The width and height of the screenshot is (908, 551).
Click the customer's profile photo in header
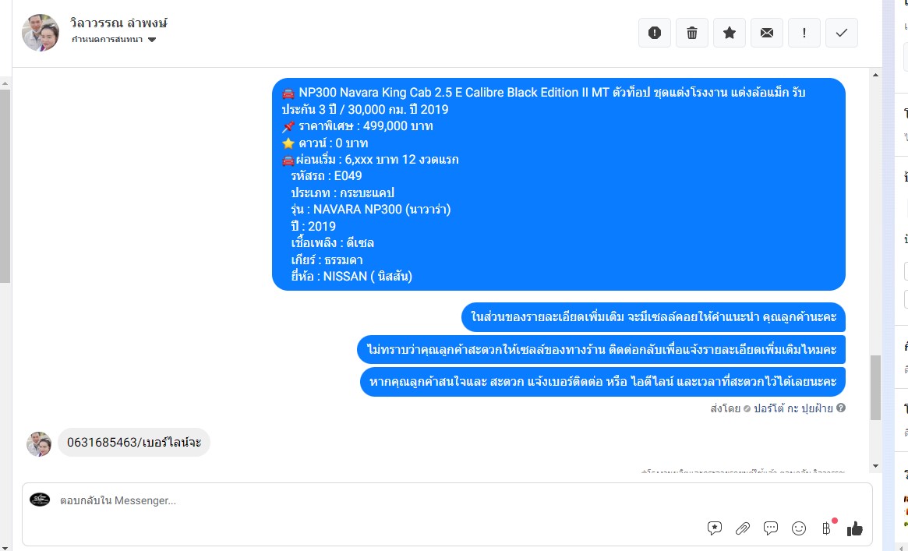tap(41, 33)
